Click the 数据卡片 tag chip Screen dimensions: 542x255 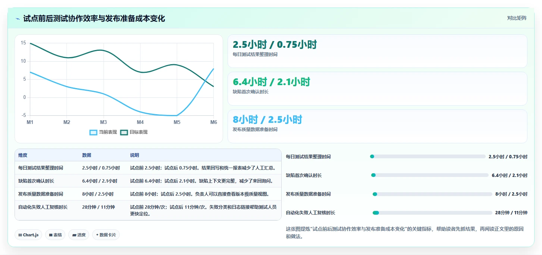click(106, 235)
